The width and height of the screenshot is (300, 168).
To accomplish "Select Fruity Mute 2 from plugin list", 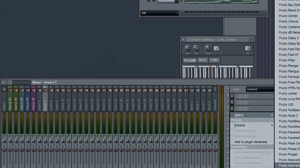I will tap(288, 116).
